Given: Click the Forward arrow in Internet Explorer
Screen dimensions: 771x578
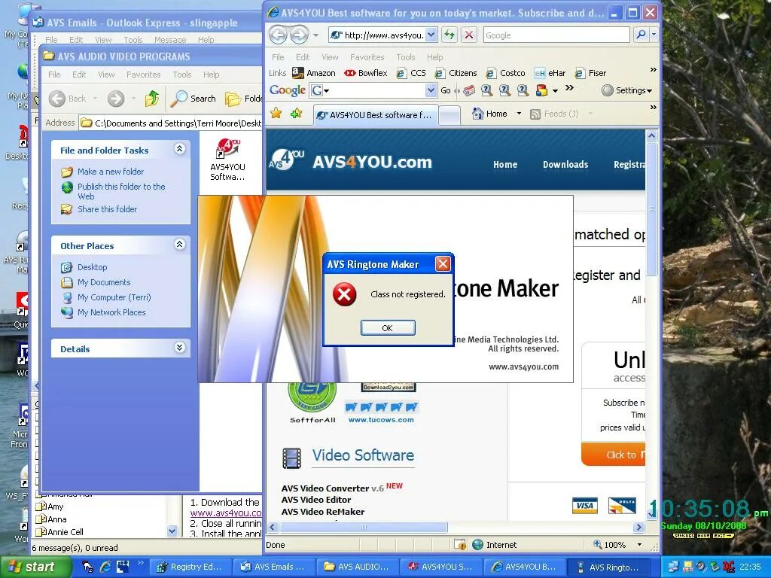Looking at the screenshot, I should [x=299, y=35].
